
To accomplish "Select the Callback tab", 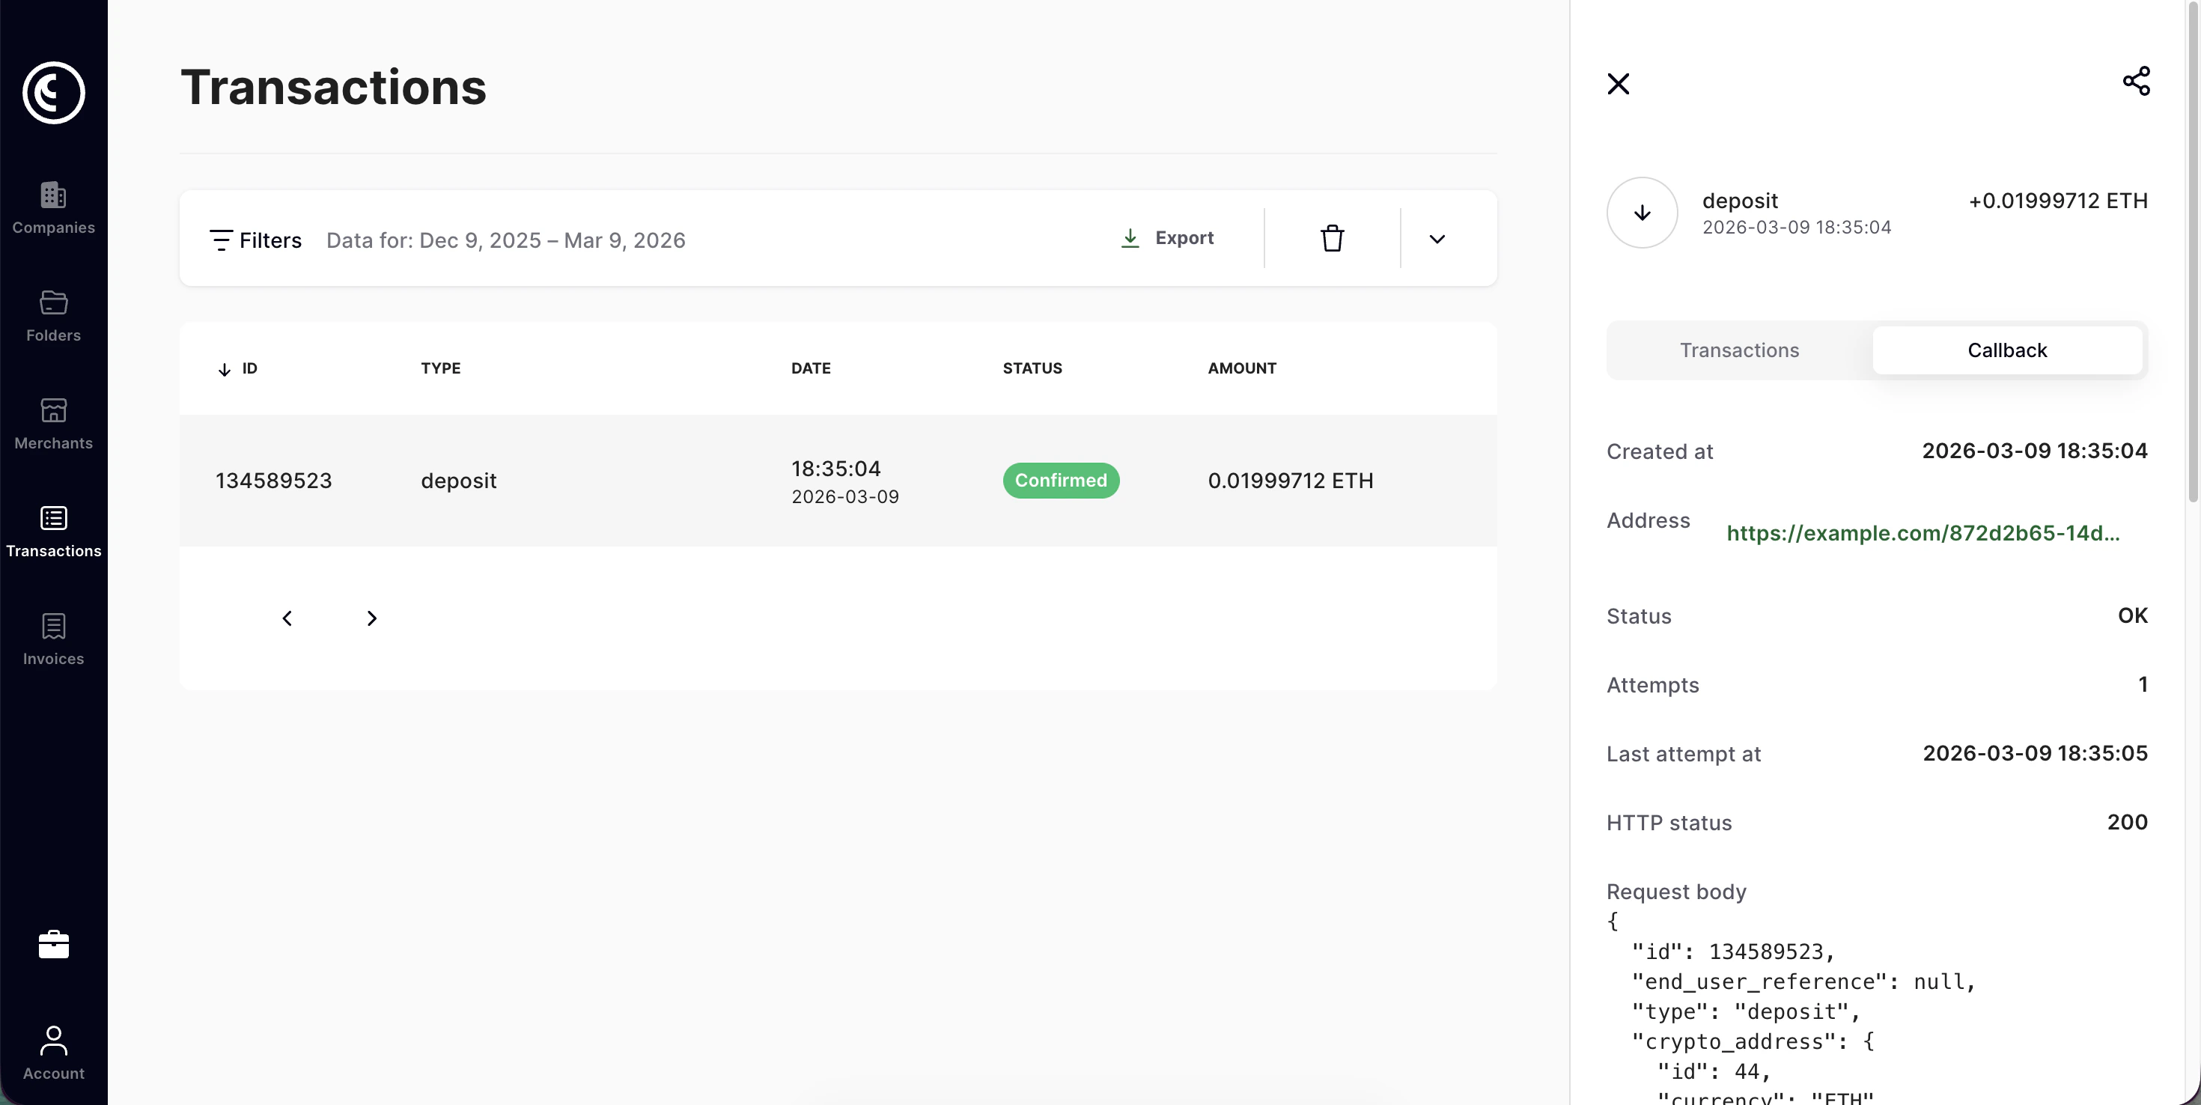I will pyautogui.click(x=2006, y=350).
